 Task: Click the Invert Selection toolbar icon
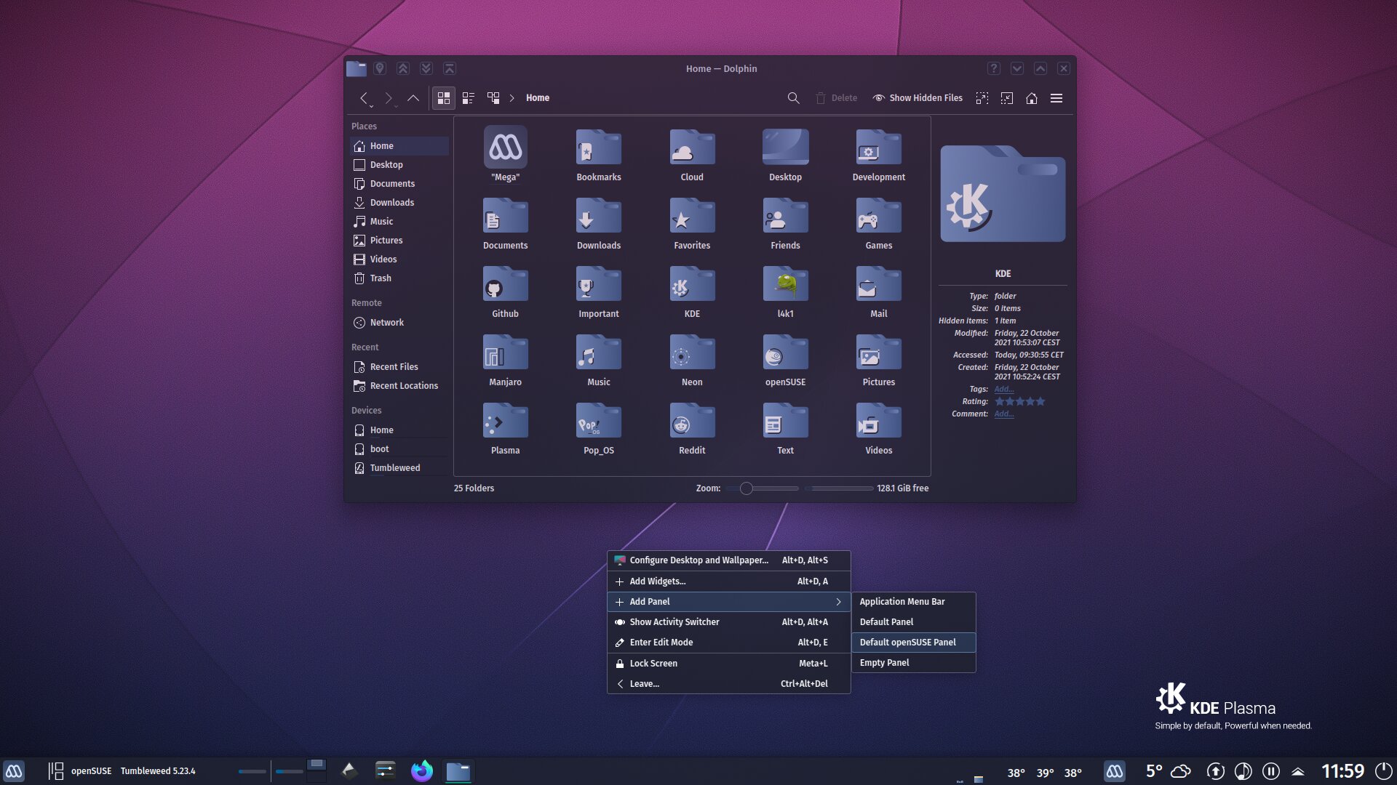[x=1007, y=98]
